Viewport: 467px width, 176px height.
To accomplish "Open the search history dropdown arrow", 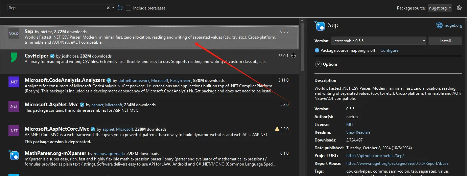I will tap(113, 8).
